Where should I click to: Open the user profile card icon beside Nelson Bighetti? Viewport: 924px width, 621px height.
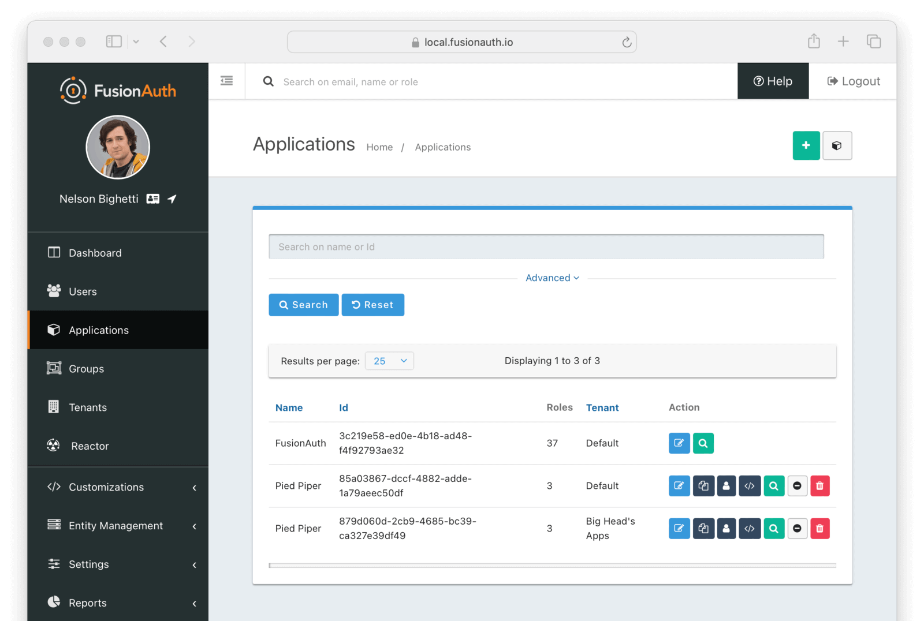pyautogui.click(x=153, y=199)
